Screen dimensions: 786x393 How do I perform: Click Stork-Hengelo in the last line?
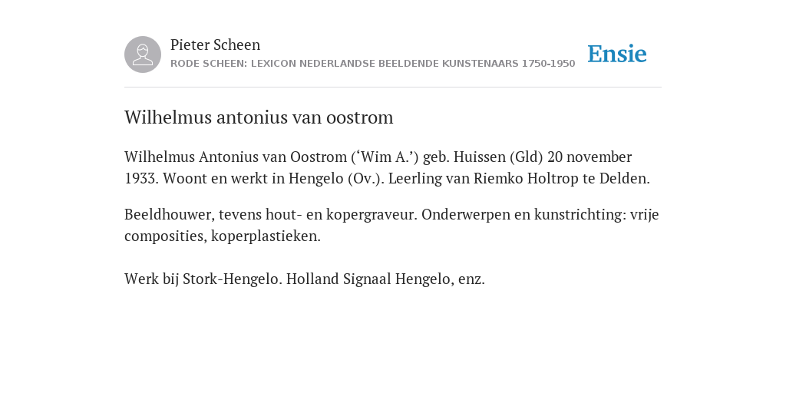232,279
